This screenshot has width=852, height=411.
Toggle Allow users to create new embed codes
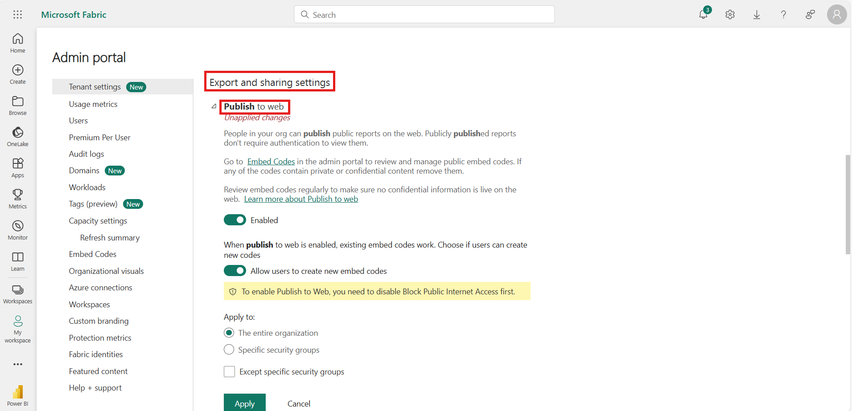[x=235, y=271]
